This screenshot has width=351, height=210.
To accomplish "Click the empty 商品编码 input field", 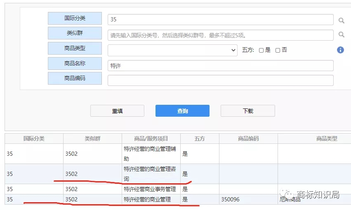I will [220, 81].
